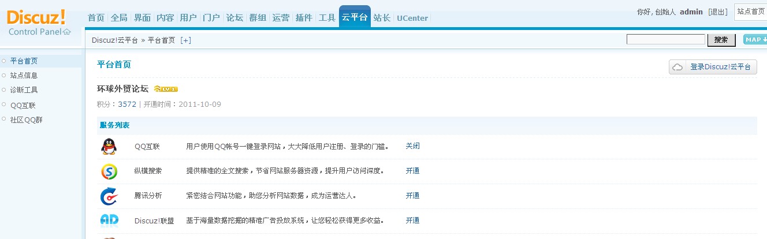Click the 腾讯分析 service icon
This screenshot has width=767, height=239.
point(109,196)
